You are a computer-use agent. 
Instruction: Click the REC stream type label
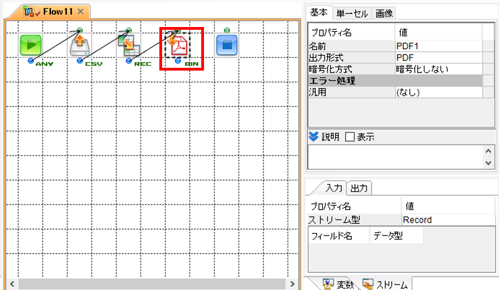[143, 64]
